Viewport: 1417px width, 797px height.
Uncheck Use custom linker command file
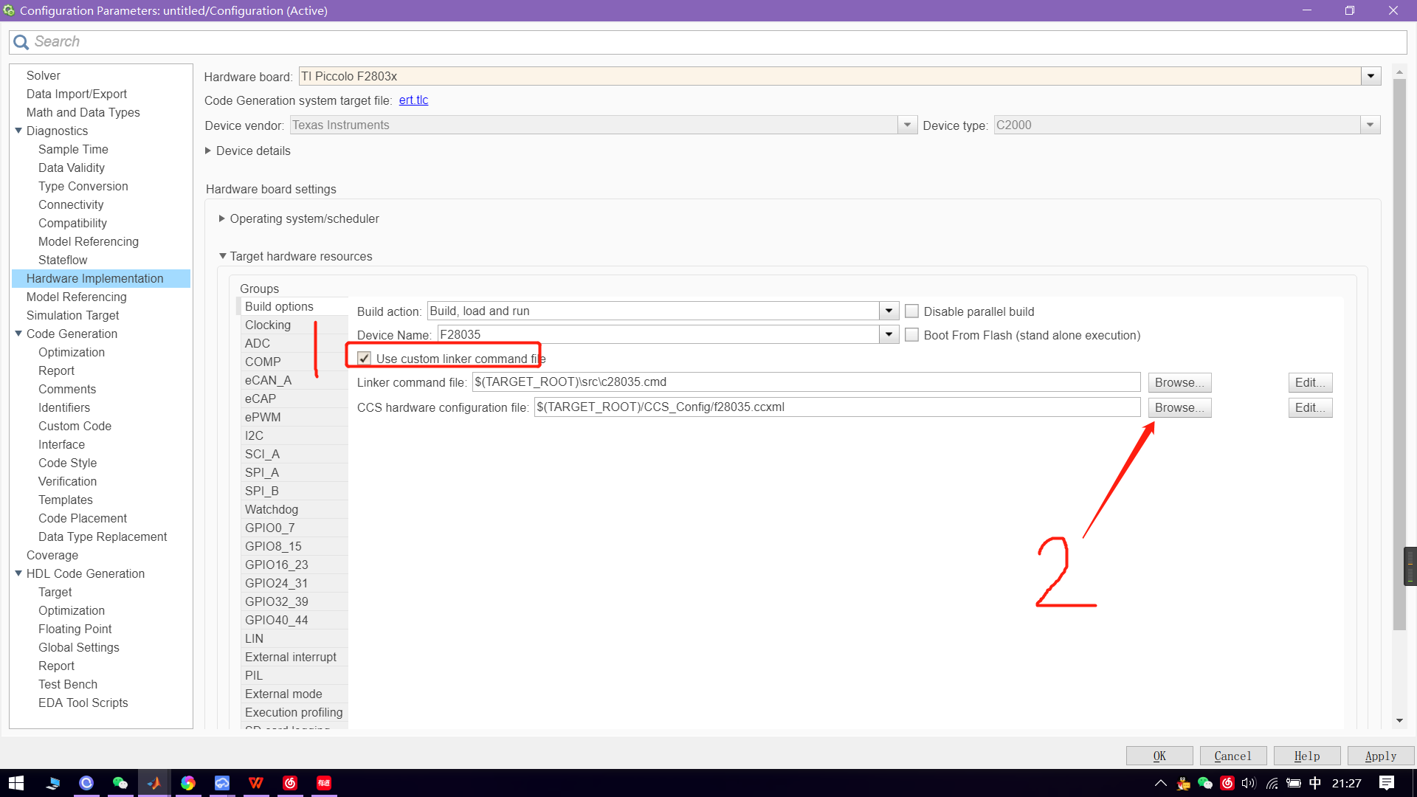click(x=365, y=359)
